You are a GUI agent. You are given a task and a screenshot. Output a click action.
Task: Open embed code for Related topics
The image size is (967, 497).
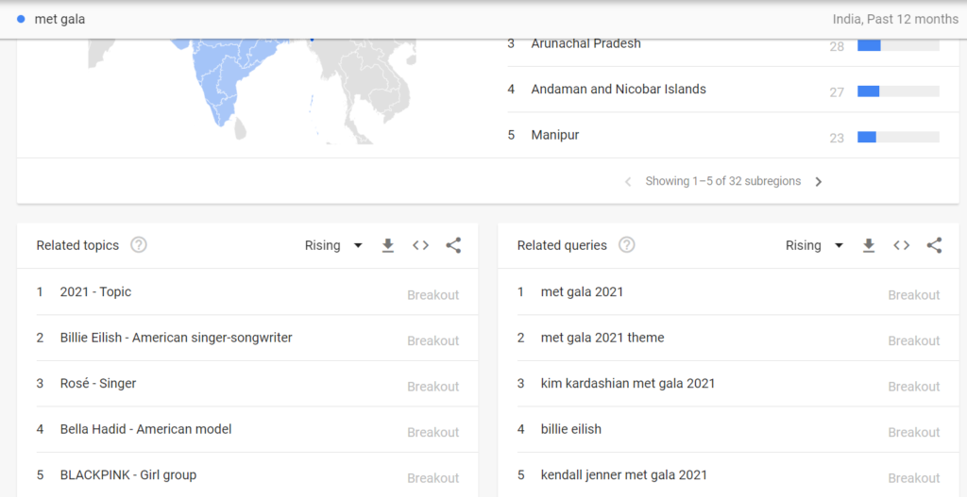[x=420, y=246]
